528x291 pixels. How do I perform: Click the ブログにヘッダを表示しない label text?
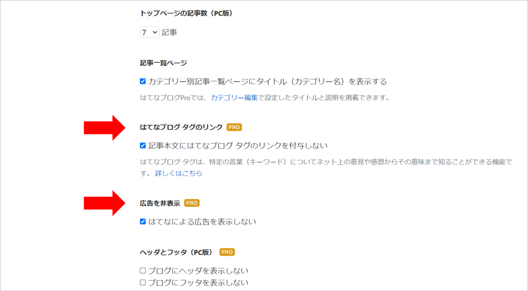pyautogui.click(x=198, y=270)
